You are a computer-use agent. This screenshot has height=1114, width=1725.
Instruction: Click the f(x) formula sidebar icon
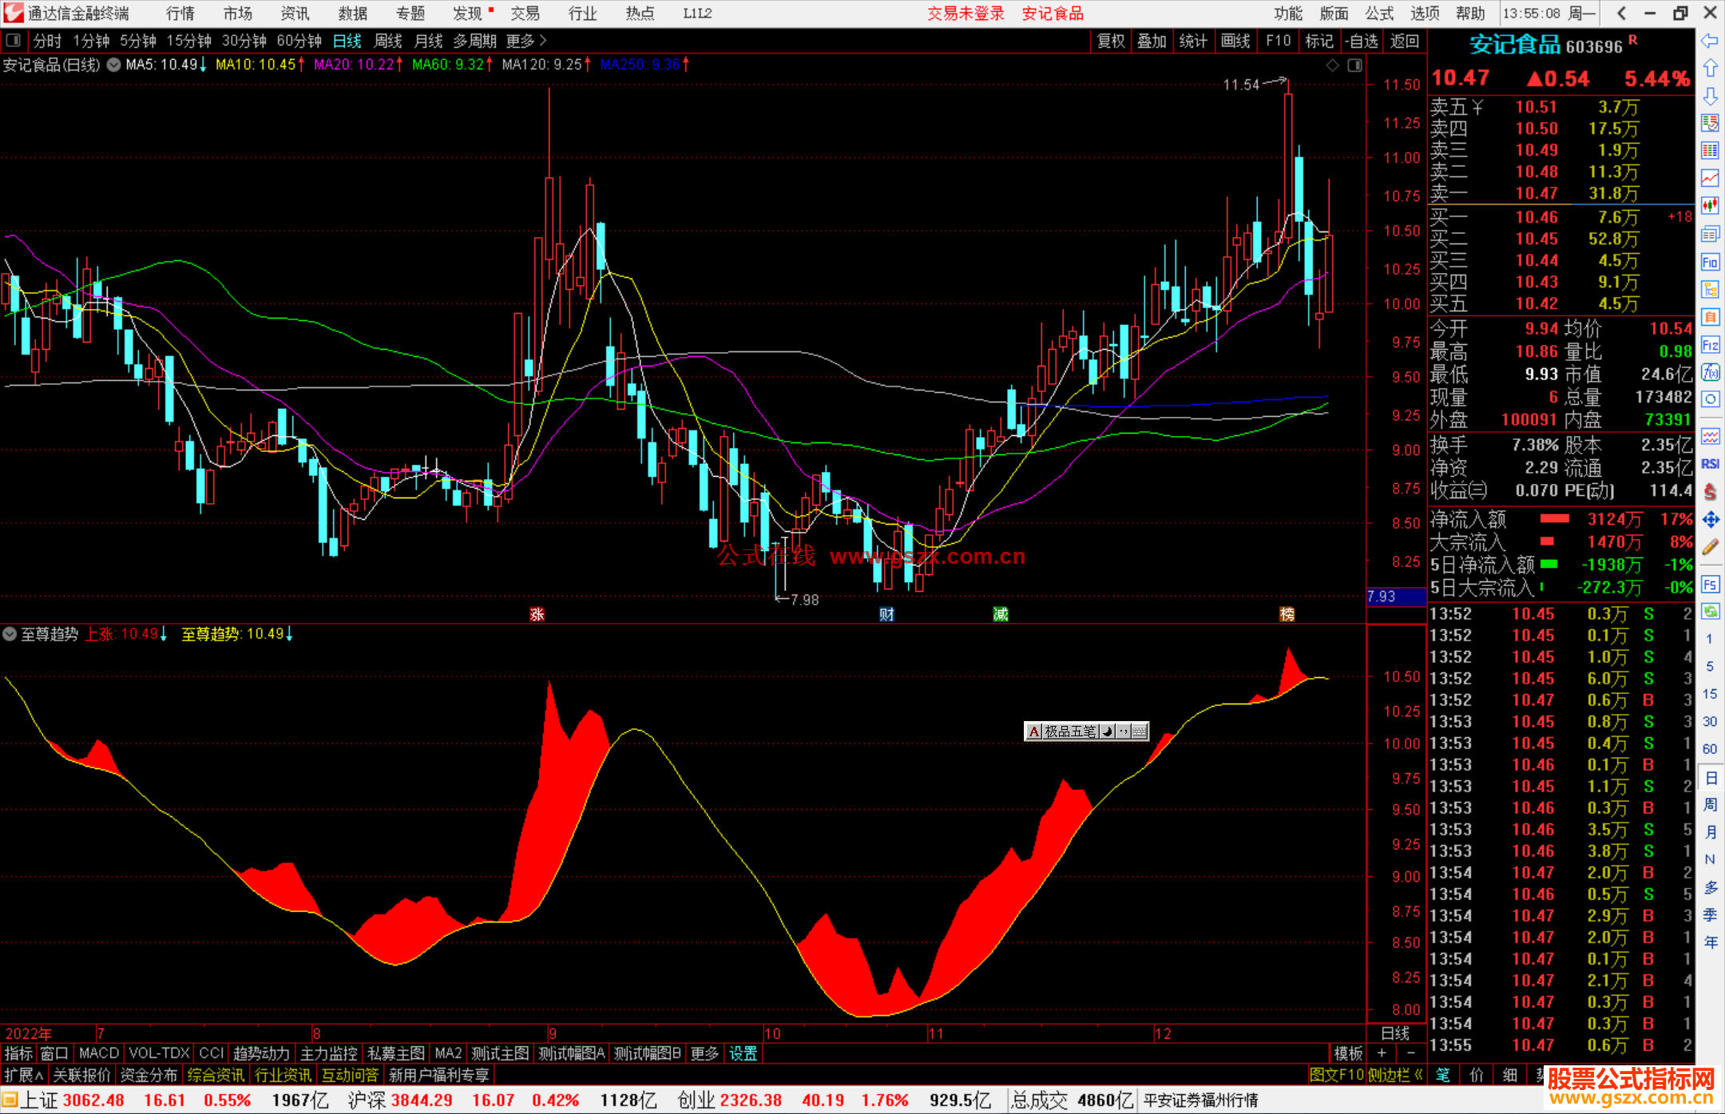[1710, 373]
